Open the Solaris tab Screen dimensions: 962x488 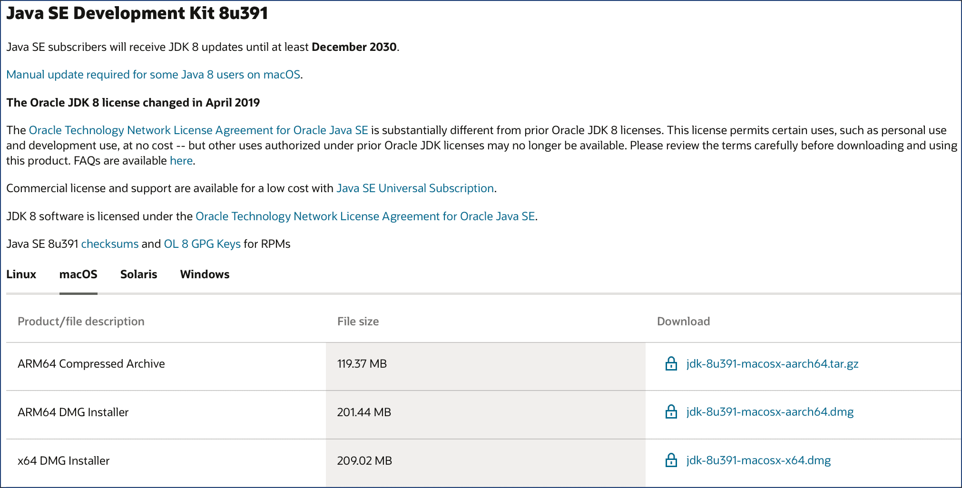(x=138, y=274)
